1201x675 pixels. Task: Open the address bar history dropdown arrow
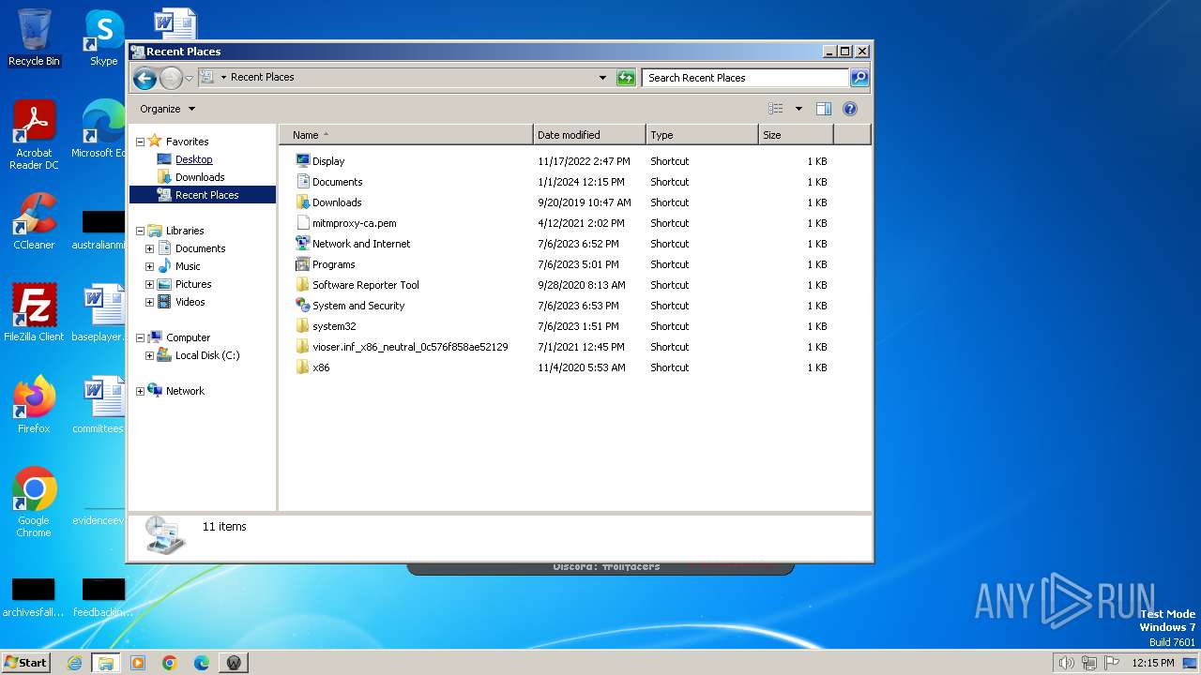click(602, 78)
